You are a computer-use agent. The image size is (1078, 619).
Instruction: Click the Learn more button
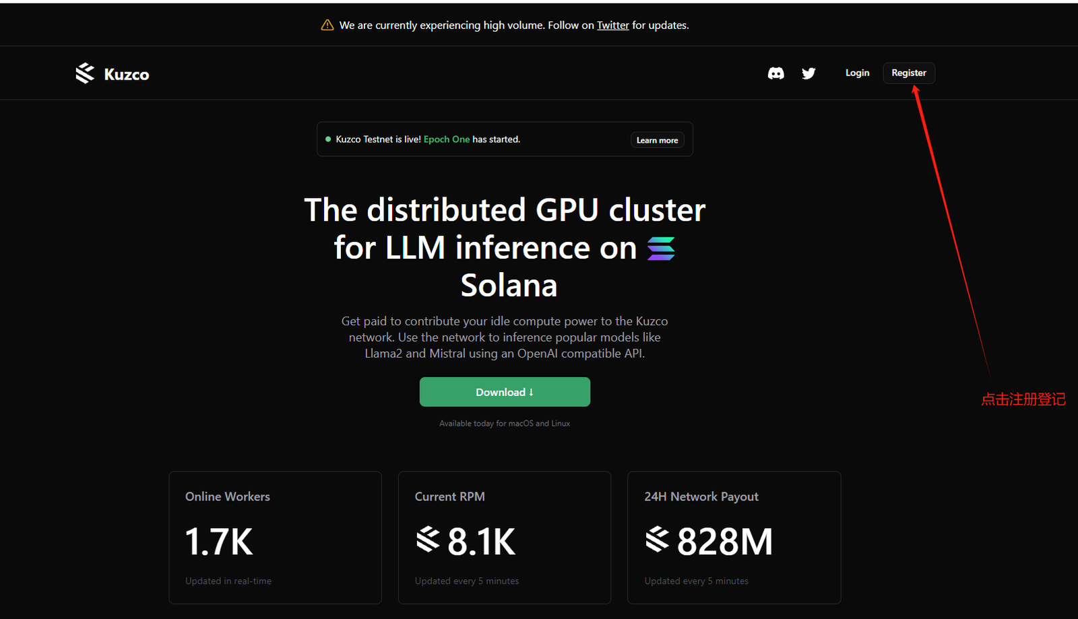pyautogui.click(x=657, y=140)
